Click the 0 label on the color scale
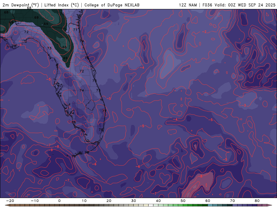 (59, 201)
